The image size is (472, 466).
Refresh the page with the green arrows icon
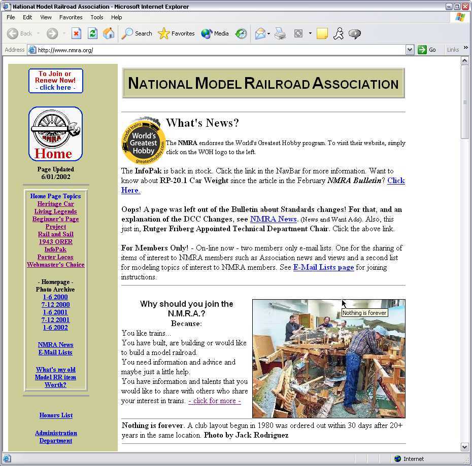pos(92,33)
